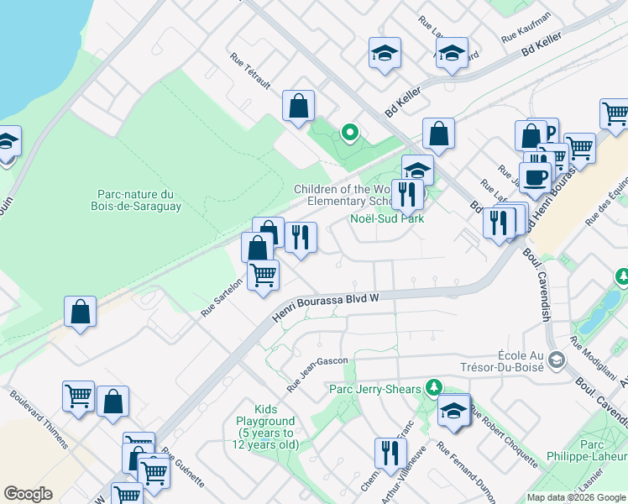
Task: Open the shopping bag marker on Bd Keller
Action: click(438, 135)
